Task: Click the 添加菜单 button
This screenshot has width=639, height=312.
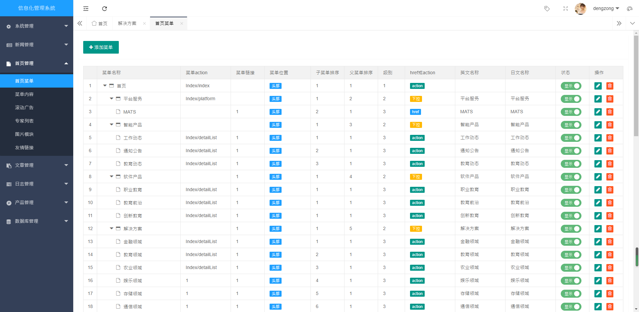Action: [101, 47]
